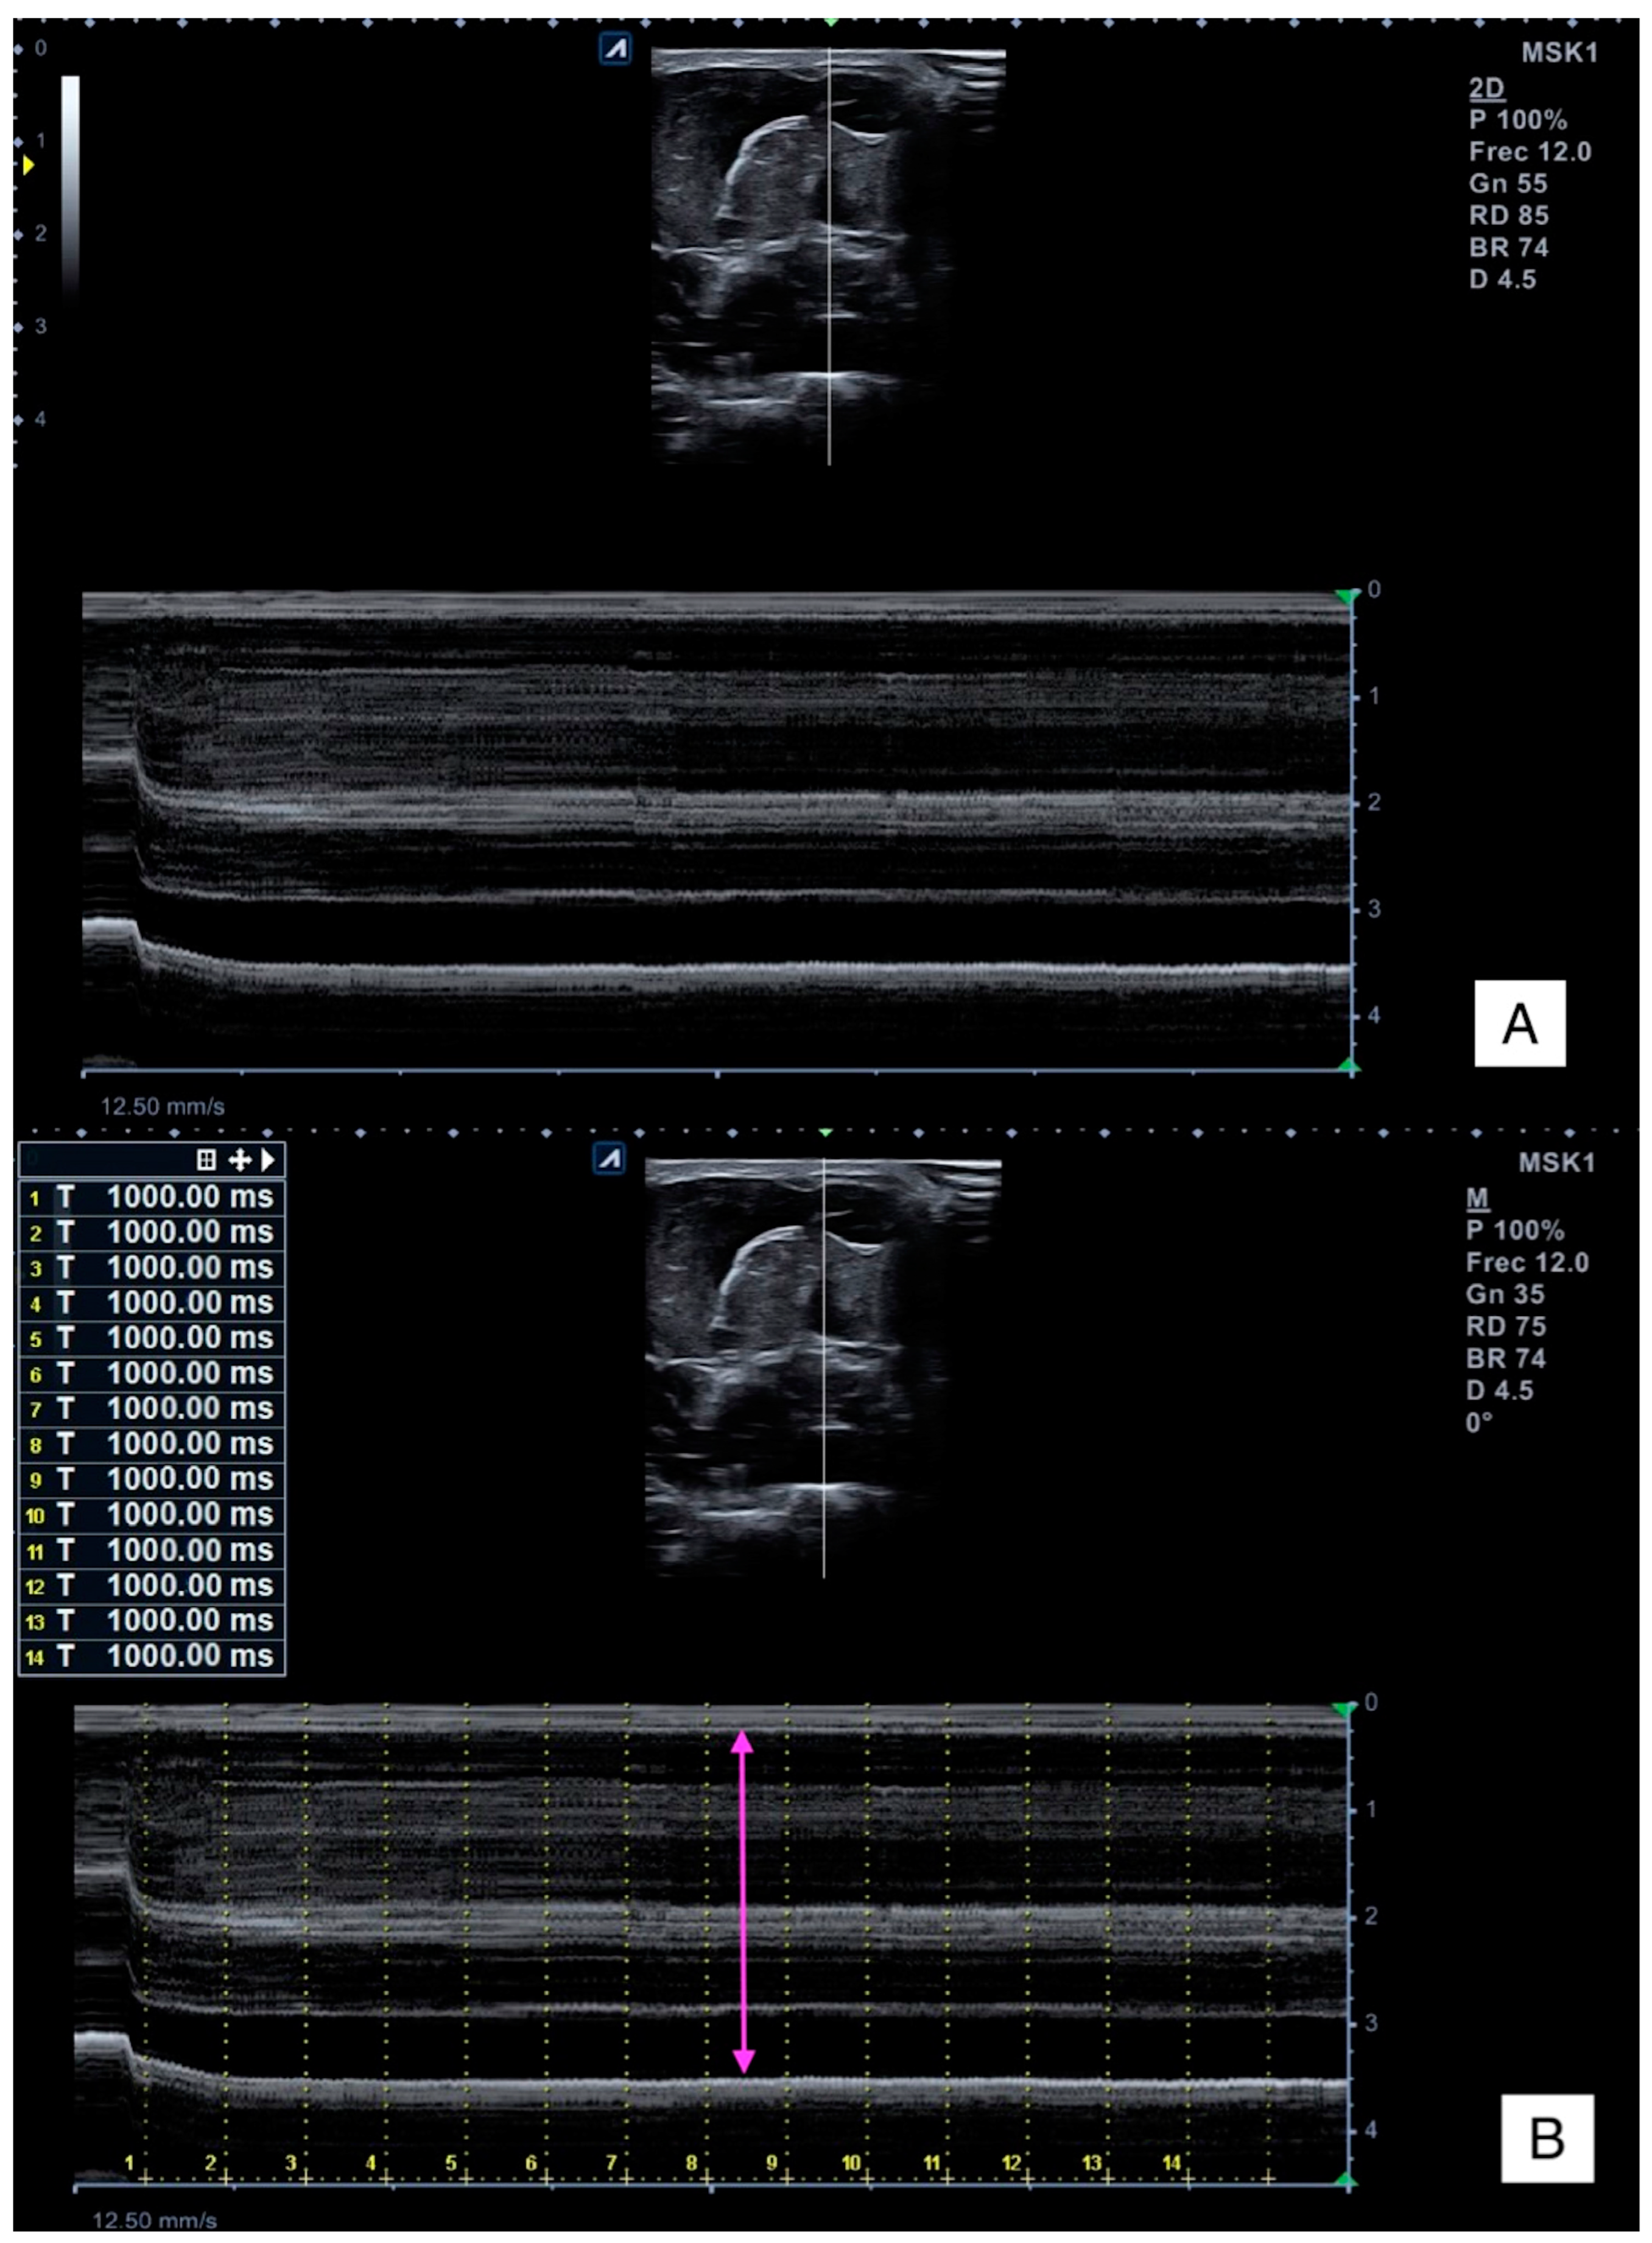Click green center marker above panel A image
The height and width of the screenshot is (2243, 1652).
click(x=830, y=21)
